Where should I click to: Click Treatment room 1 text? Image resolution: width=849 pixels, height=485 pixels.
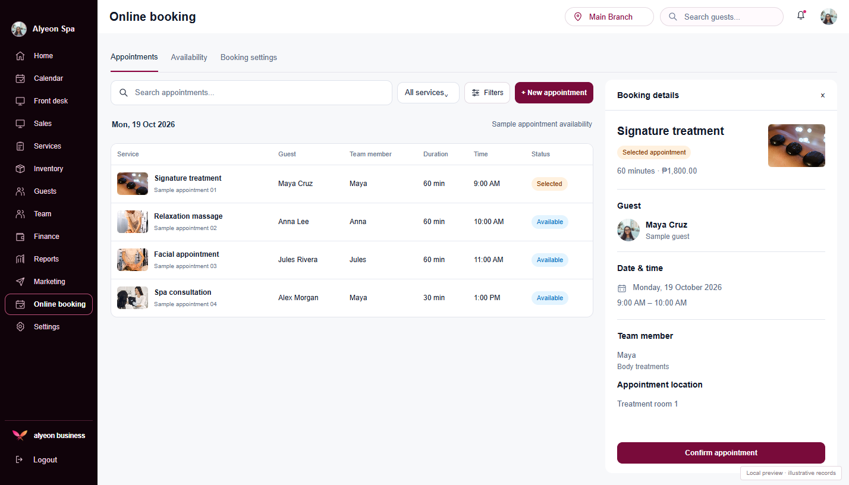pyautogui.click(x=648, y=404)
